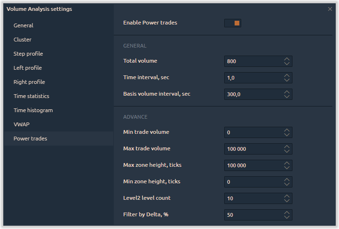Screen dimensions: 339x229
Task: Toggle the Enable Power trades switch
Action: pos(233,23)
